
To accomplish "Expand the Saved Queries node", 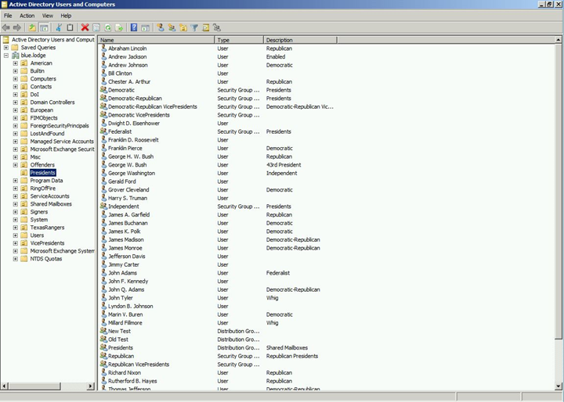I will click(x=6, y=48).
